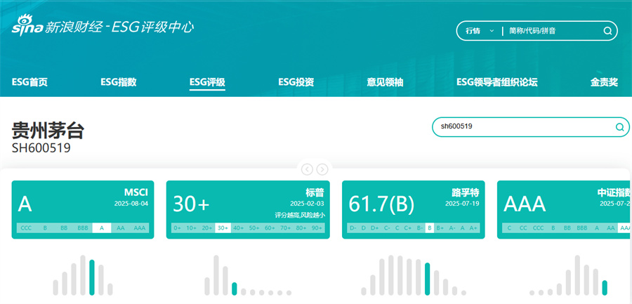The image size is (632, 304).
Task: Click the 新浪财经-ESG评级中心 title
Action: (x=119, y=27)
